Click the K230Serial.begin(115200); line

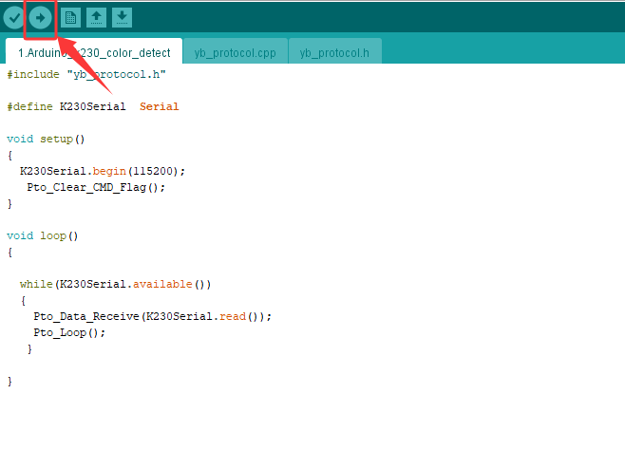[x=103, y=171]
